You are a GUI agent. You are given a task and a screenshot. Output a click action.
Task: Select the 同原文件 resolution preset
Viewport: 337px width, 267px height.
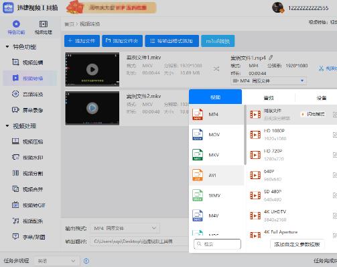pyautogui.click(x=291, y=115)
